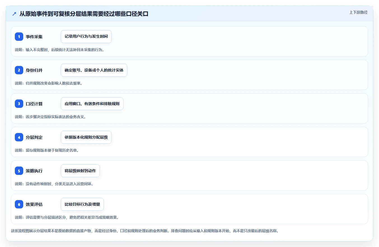Click the note 输入不完整时，后续统计无法补回
The width and height of the screenshot is (379, 247).
[x=60, y=50]
